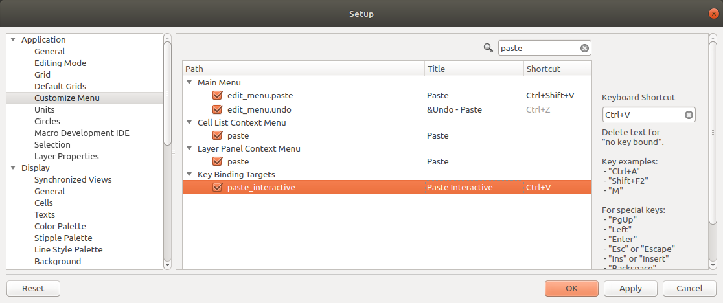Uncheck the edit_menu.paste checkbox
723x303 pixels.
point(218,95)
